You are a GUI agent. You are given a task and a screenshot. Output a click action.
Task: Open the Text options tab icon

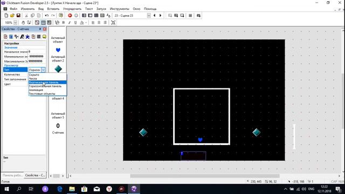coord(22,37)
